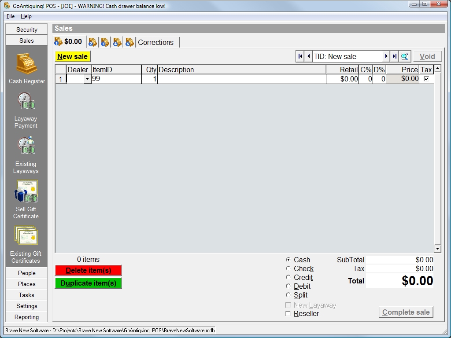451x338 pixels.
Task: Click the '0 items' count text
Action: [88, 259]
